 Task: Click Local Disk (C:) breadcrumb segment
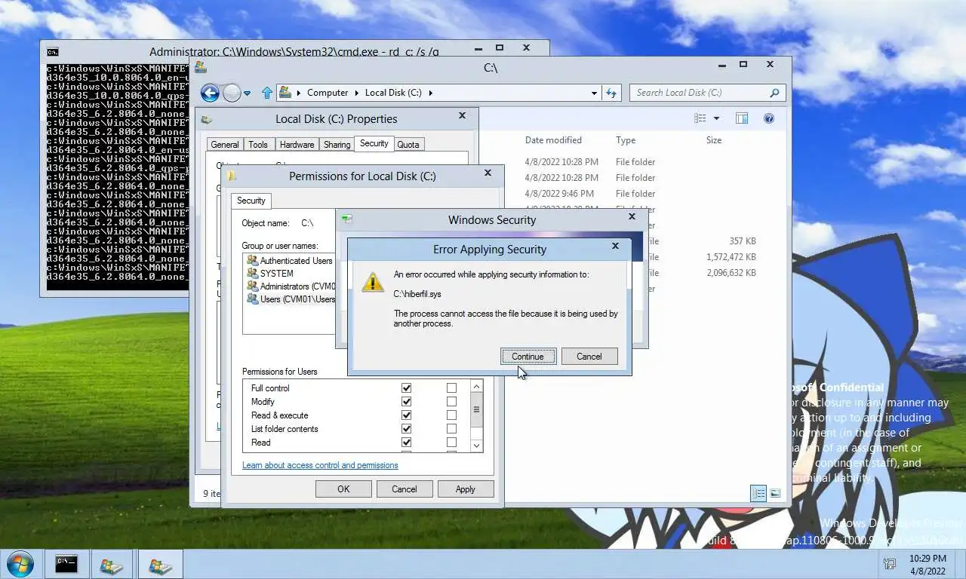click(x=393, y=93)
